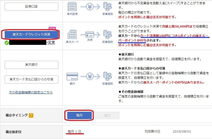The height and width of the screenshot is (139, 212).
Task: Set 積立タイミング to 毎月
Action: [79, 115]
